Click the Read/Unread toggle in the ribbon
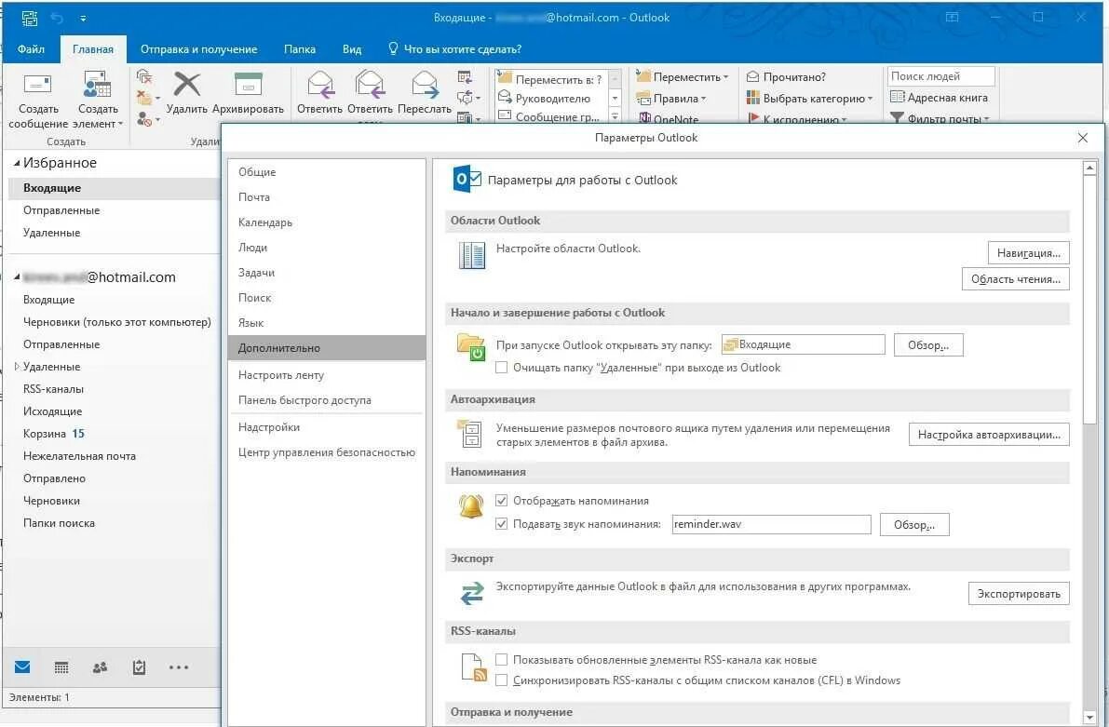The image size is (1109, 727). pos(787,77)
